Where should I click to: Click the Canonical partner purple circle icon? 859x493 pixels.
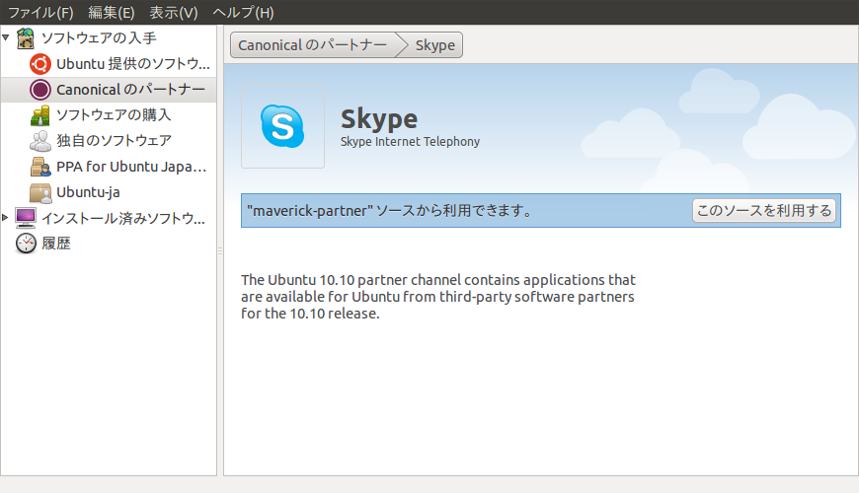click(40, 90)
